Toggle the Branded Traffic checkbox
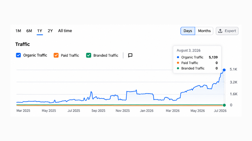The height and width of the screenshot is (141, 252). [89, 55]
